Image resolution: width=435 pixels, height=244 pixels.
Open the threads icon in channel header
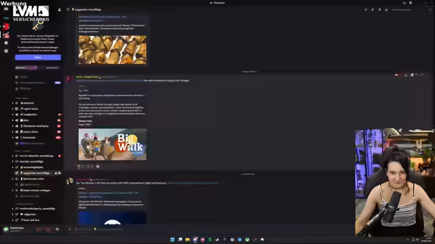click(366, 9)
